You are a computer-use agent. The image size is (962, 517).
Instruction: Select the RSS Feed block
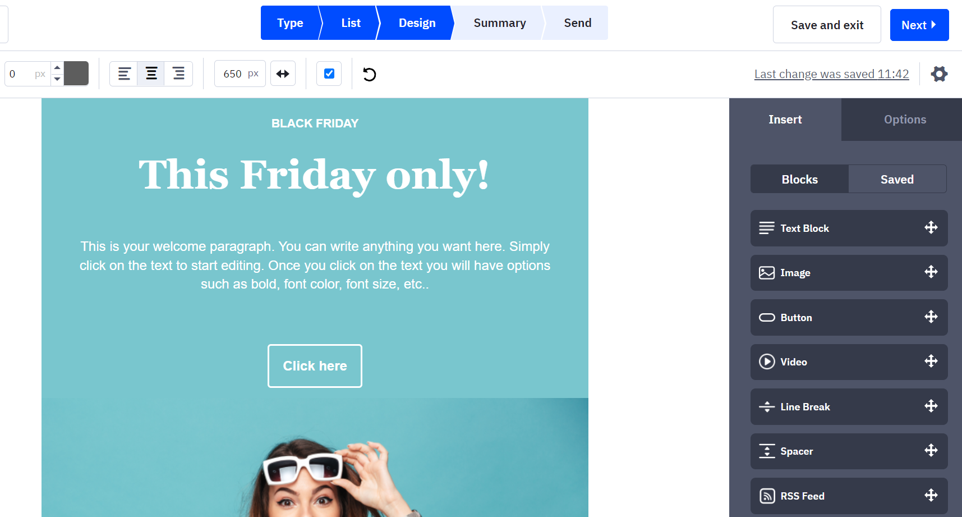849,496
